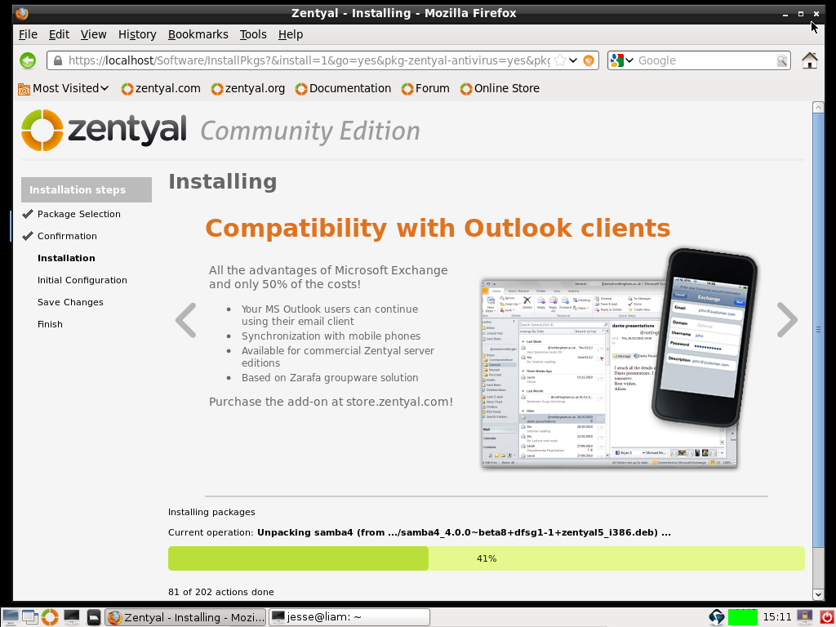Click the Purchase the add-on at store.zentyal.com text
836x627 pixels.
click(x=331, y=402)
